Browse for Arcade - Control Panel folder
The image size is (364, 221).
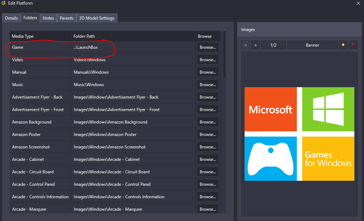[x=208, y=184]
